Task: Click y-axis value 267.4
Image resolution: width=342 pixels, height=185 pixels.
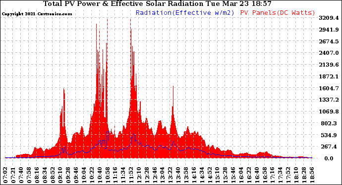Action: click(x=329, y=147)
